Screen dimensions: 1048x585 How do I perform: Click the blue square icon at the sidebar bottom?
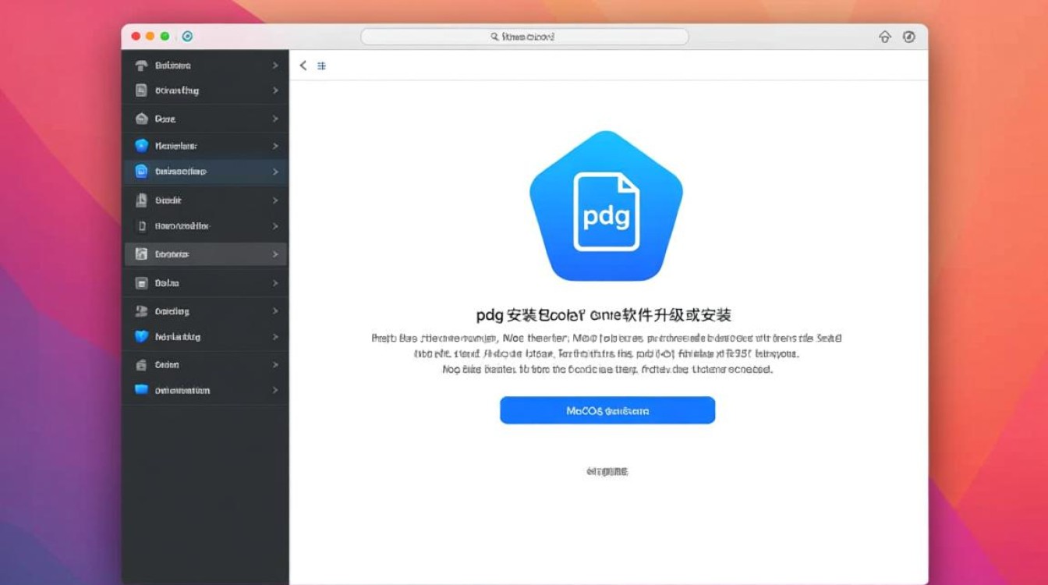pyautogui.click(x=142, y=390)
